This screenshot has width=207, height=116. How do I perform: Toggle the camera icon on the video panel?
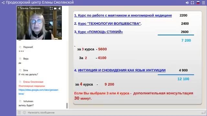pyautogui.click(x=55, y=9)
